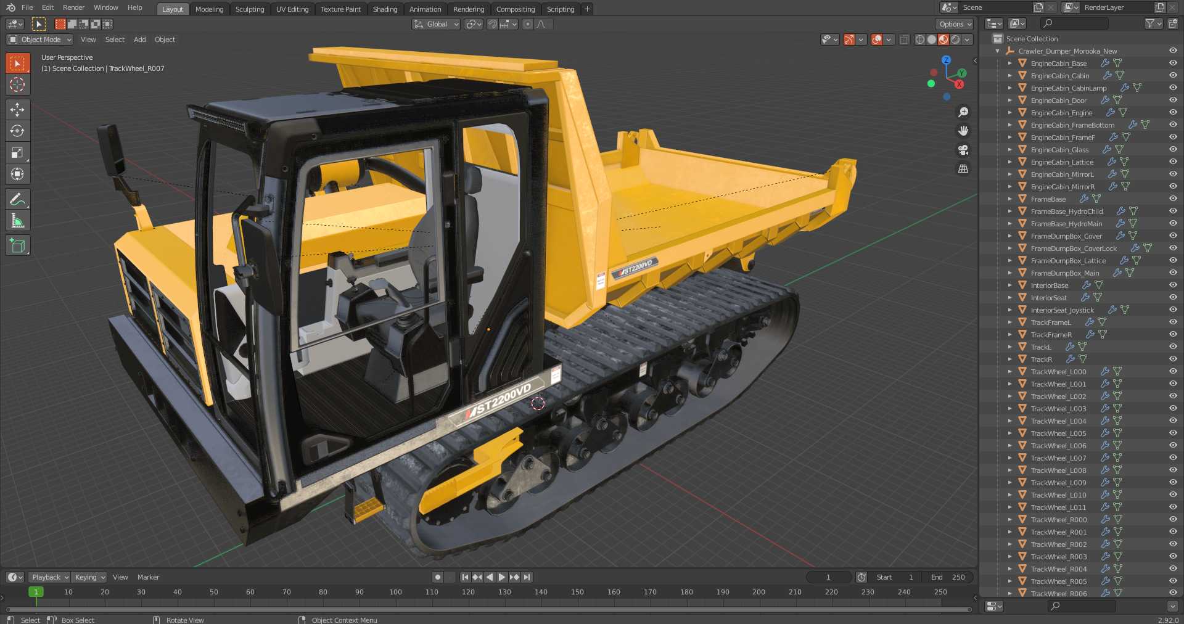
Task: Select the Move tool
Action: pyautogui.click(x=17, y=110)
